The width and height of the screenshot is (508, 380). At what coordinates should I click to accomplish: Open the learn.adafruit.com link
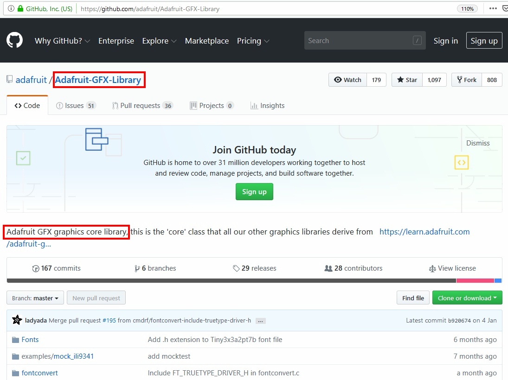pyautogui.click(x=424, y=232)
